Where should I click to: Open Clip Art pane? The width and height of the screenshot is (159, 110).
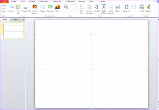[18, 9]
